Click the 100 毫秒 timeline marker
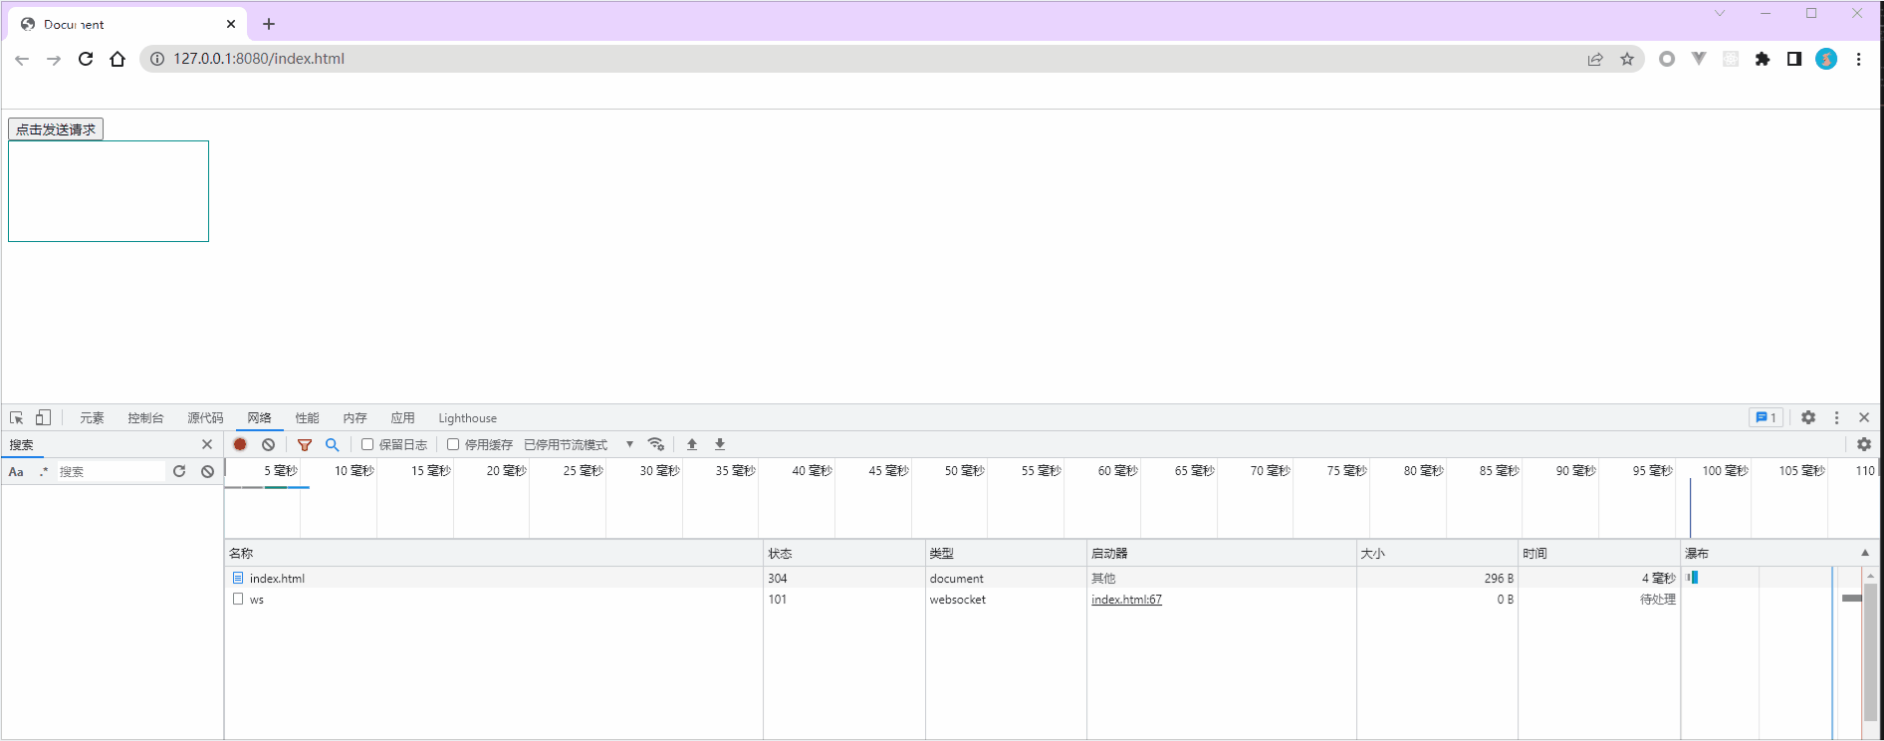1884x741 pixels. pos(1725,471)
